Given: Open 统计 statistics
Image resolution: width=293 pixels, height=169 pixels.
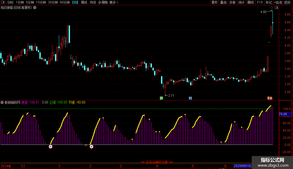Looking at the screenshot, I should 241,2.
